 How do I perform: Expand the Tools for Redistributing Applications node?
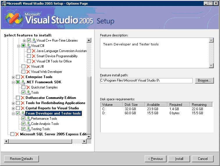[x=13, y=103]
